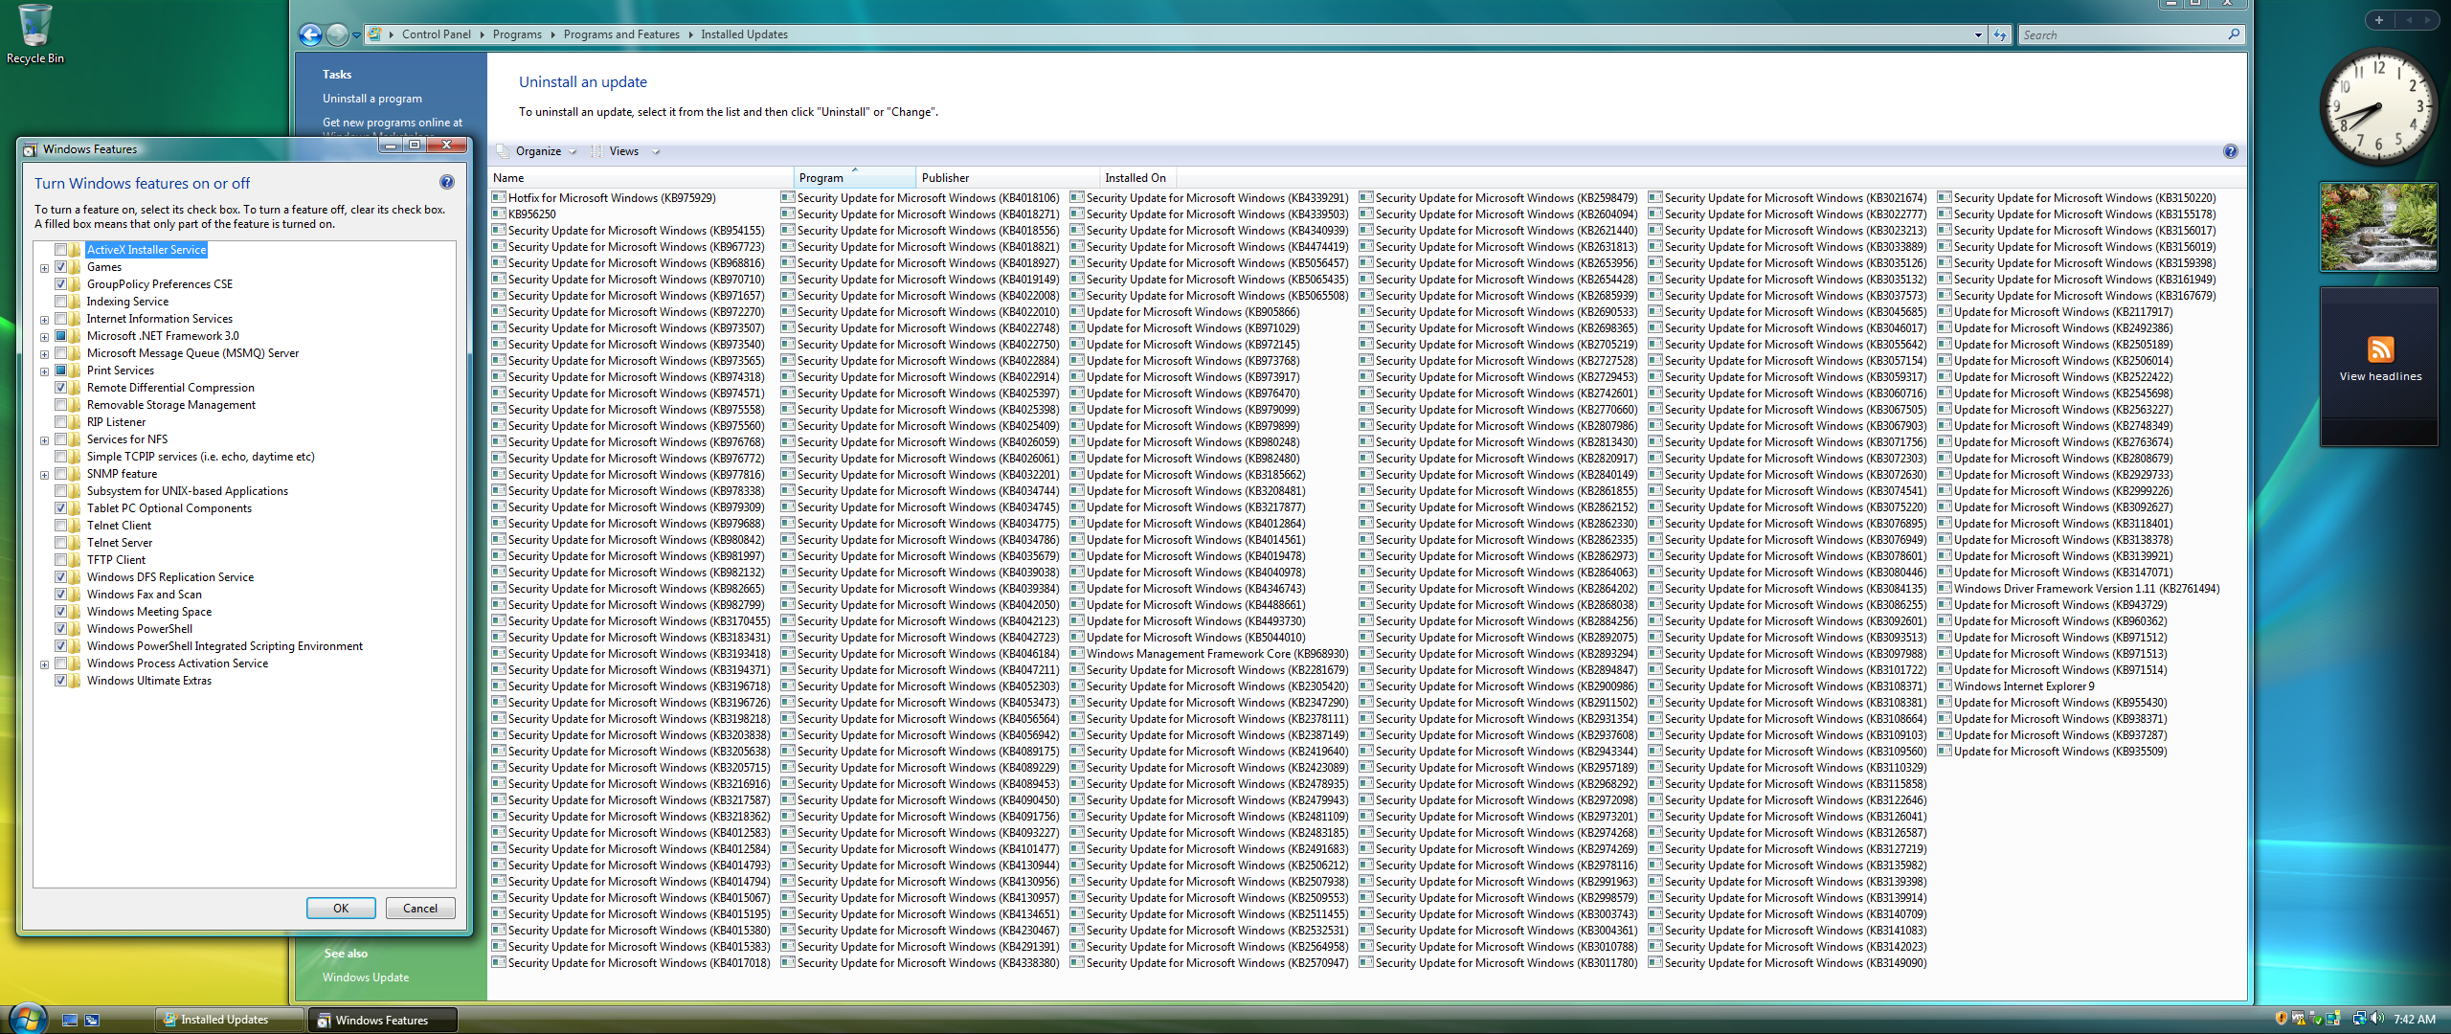
Task: Click the Safely Remove Hardware tray icon
Action: pyautogui.click(x=2316, y=1019)
